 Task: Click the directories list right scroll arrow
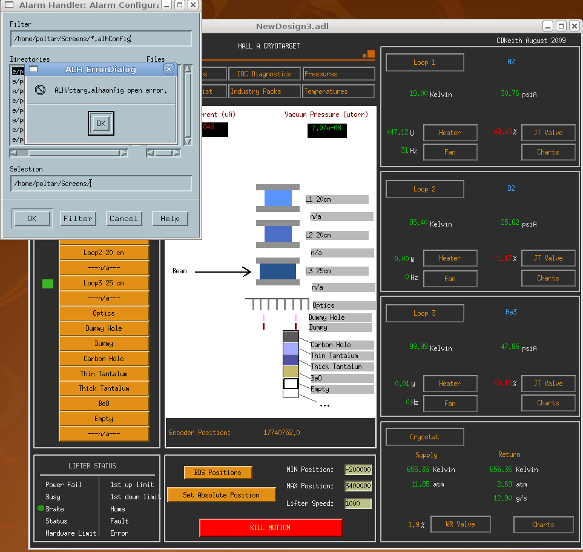(x=124, y=153)
